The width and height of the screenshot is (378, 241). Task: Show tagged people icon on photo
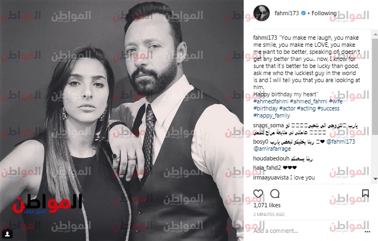[x=7, y=234]
